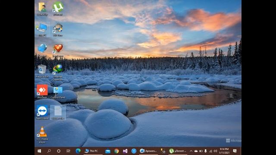Launch uTorrent from the desktop shortcut

(x=58, y=9)
